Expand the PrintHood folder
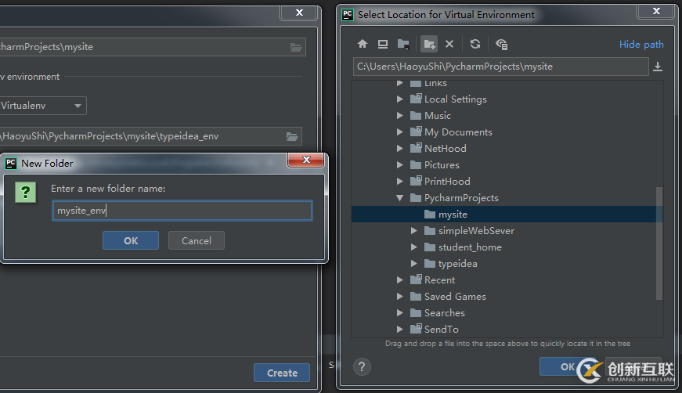Viewport: 682px width, 393px height. (399, 182)
